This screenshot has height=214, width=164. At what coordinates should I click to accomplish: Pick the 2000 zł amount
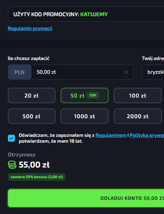point(138,116)
